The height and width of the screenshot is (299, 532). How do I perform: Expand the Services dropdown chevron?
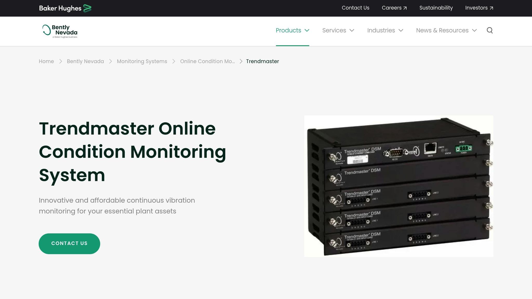point(352,30)
